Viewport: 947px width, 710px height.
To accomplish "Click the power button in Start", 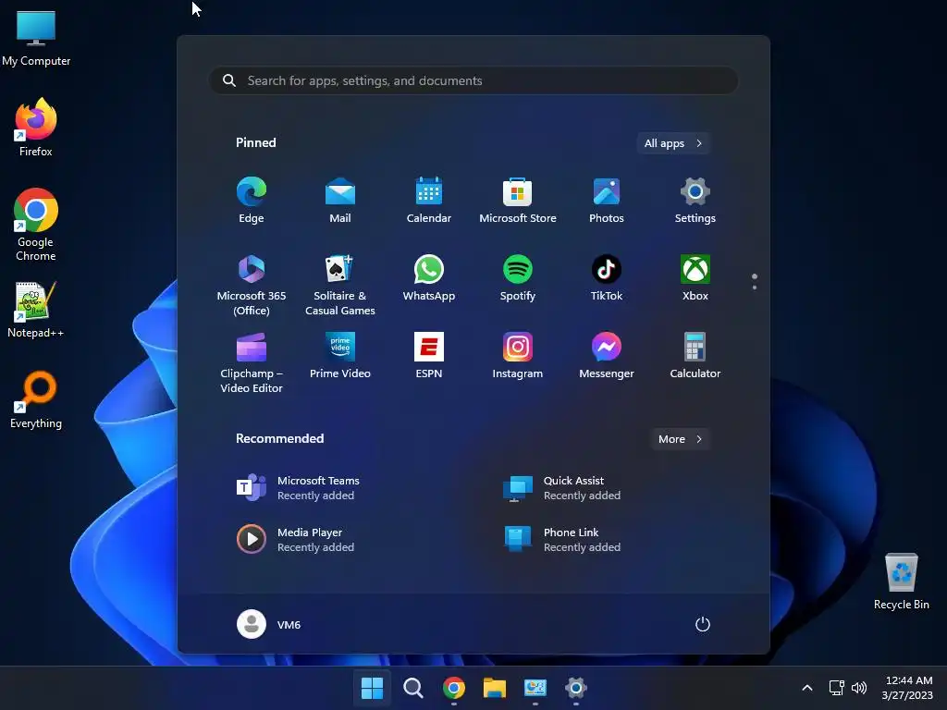I will [703, 624].
